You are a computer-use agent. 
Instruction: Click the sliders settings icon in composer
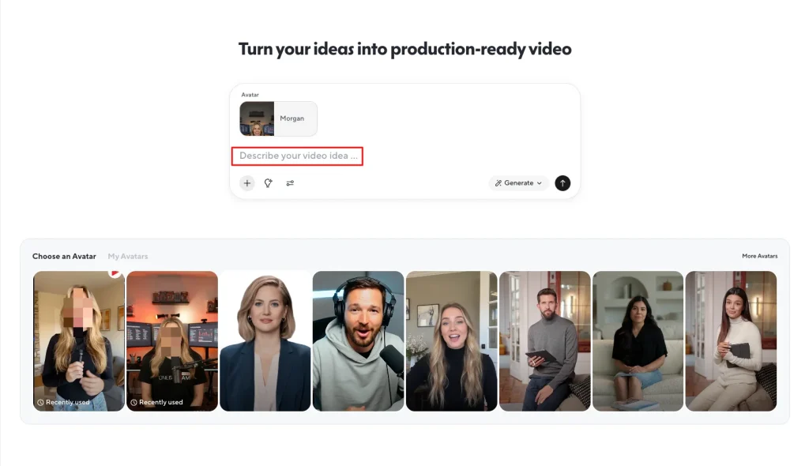click(x=289, y=182)
